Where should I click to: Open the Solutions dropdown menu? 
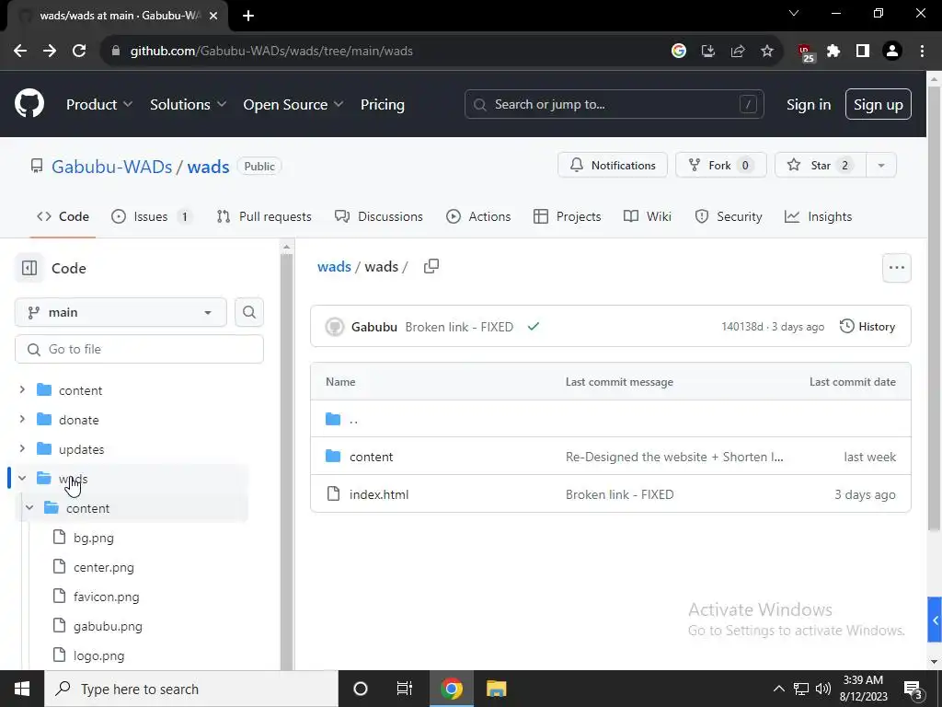tap(188, 105)
